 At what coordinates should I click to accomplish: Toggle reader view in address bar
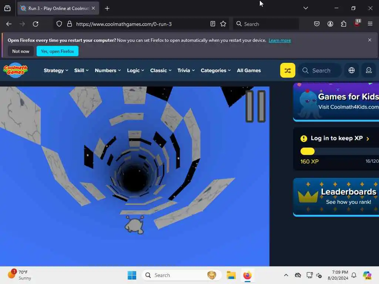(x=213, y=24)
